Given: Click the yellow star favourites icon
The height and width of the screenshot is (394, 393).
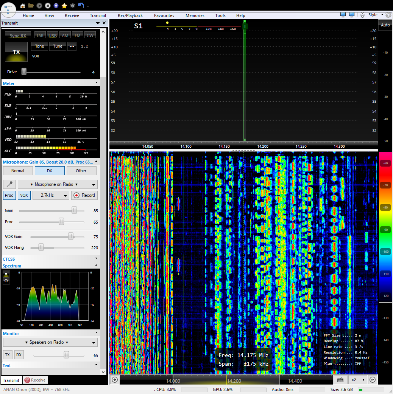Looking at the screenshot, I should point(64,6).
